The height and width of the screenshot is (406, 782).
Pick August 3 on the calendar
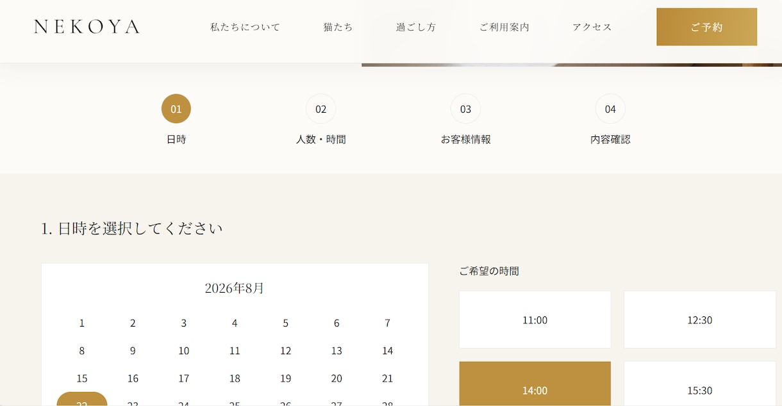point(184,323)
